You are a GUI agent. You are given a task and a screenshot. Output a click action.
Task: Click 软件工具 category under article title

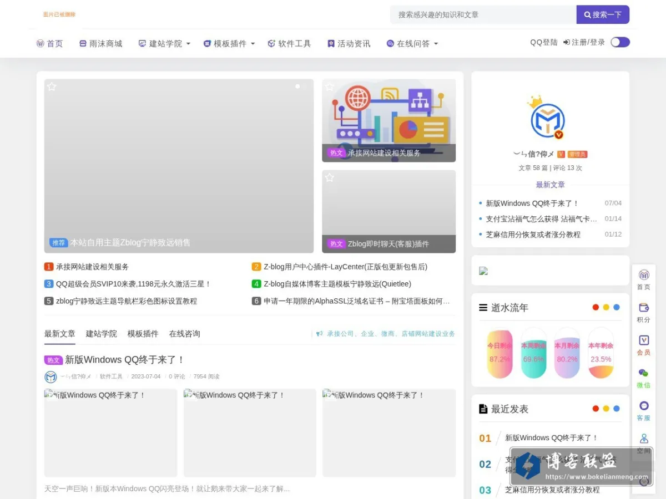[x=111, y=376]
